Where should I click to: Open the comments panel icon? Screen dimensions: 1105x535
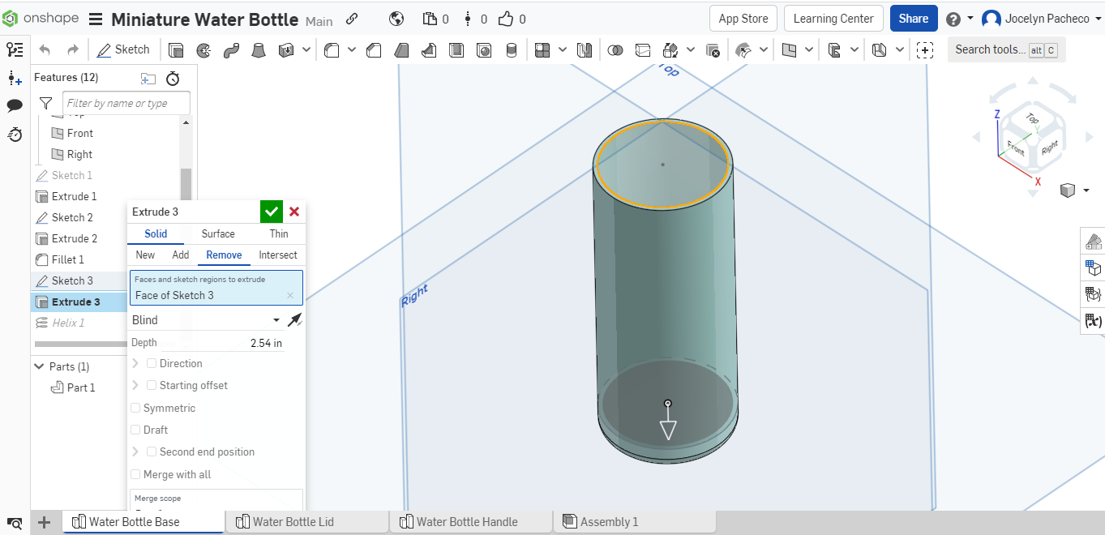[15, 106]
